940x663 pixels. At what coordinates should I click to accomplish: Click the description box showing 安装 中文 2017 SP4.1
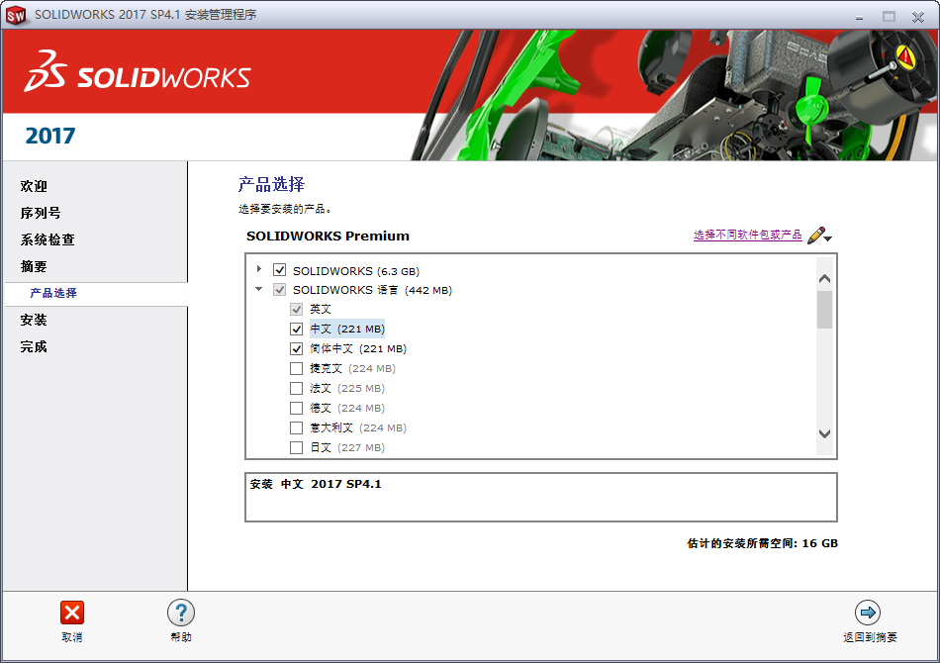click(x=540, y=497)
